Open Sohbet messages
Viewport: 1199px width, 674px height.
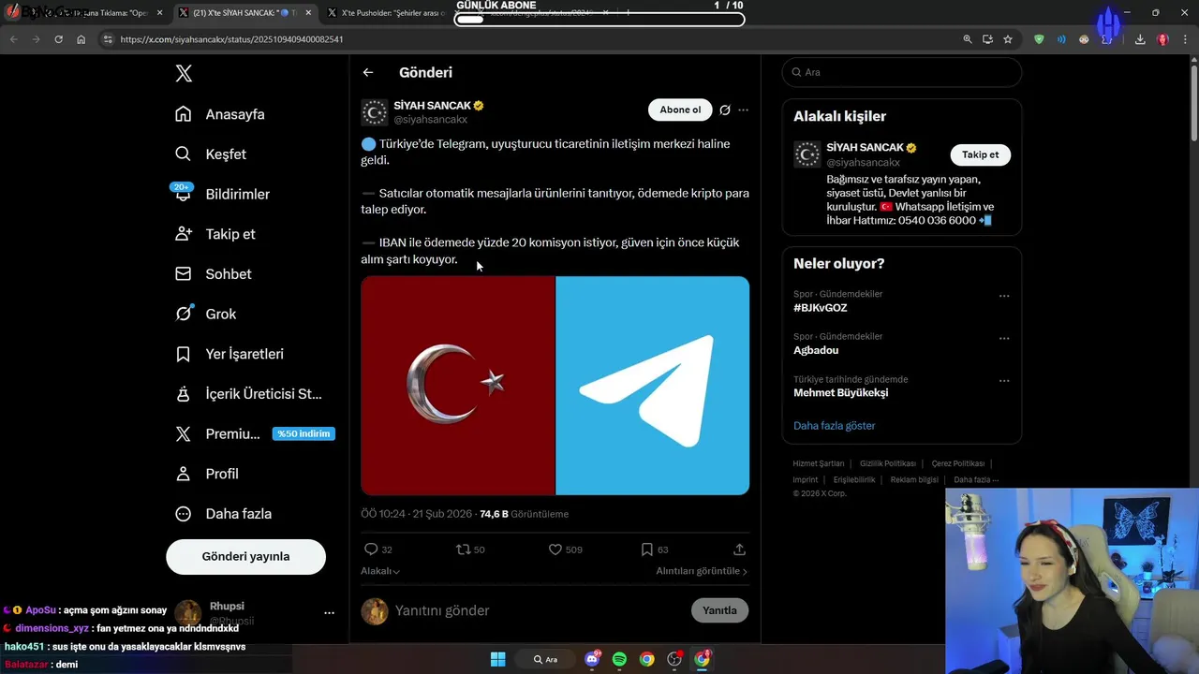click(x=214, y=274)
